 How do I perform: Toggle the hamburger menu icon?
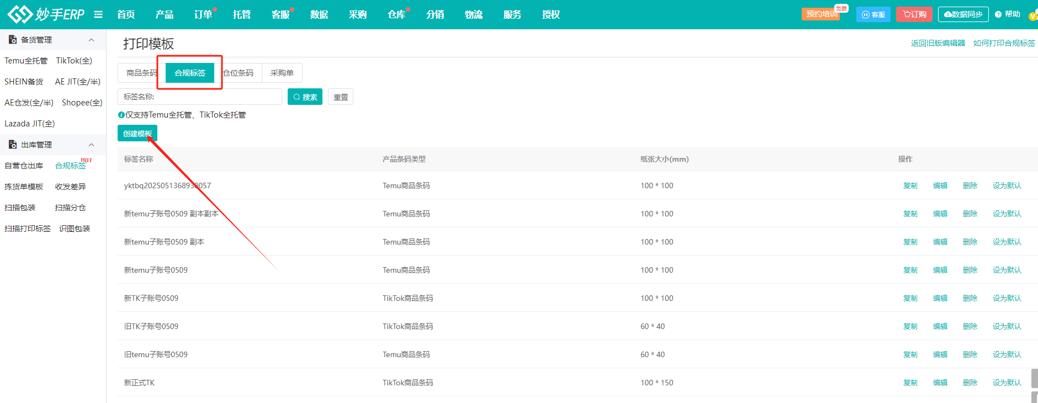point(98,14)
